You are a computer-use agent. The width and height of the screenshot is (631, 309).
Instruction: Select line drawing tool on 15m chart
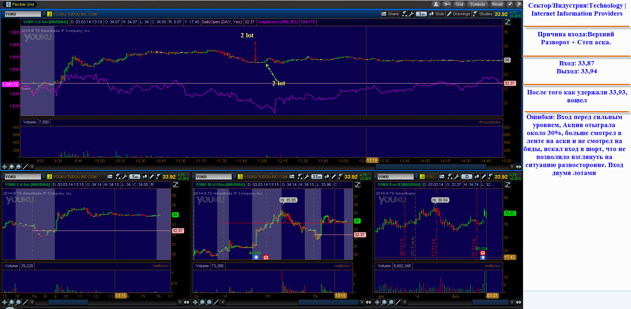pyautogui.click(x=216, y=302)
